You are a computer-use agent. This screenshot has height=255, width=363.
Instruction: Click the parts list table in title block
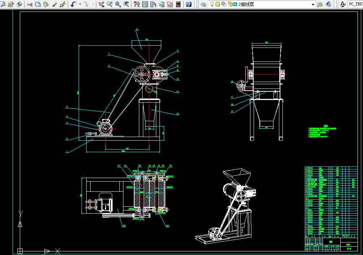coord(331,202)
